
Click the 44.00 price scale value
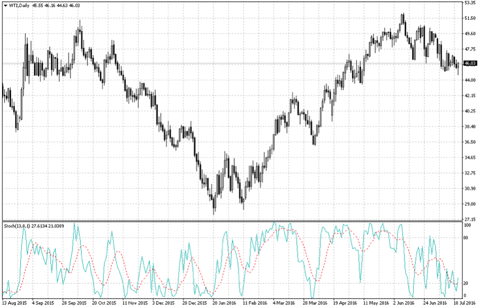[469, 80]
